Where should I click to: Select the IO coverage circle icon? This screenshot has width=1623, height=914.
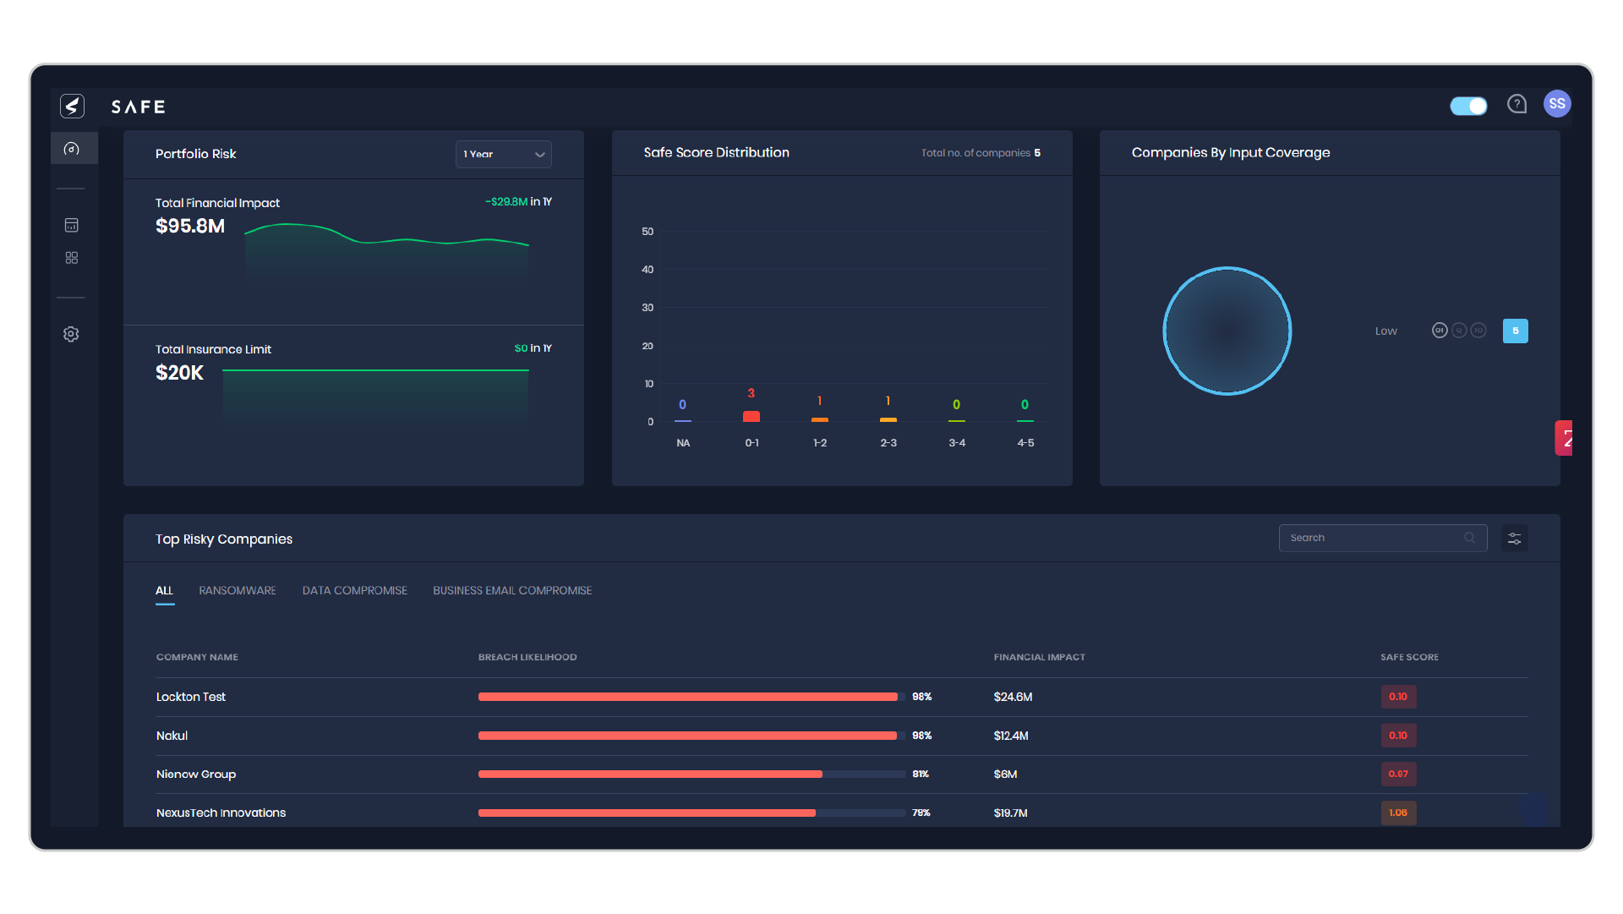click(x=1478, y=331)
